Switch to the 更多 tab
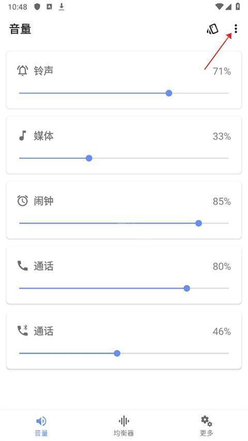This screenshot has height=441, width=248. pyautogui.click(x=207, y=427)
